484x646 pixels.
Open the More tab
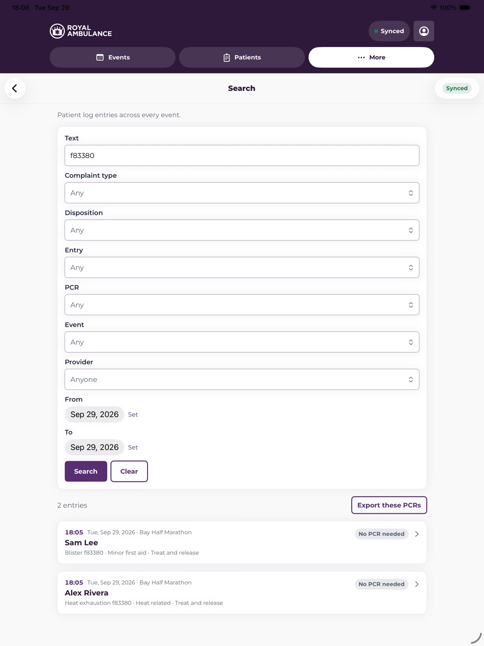[371, 57]
